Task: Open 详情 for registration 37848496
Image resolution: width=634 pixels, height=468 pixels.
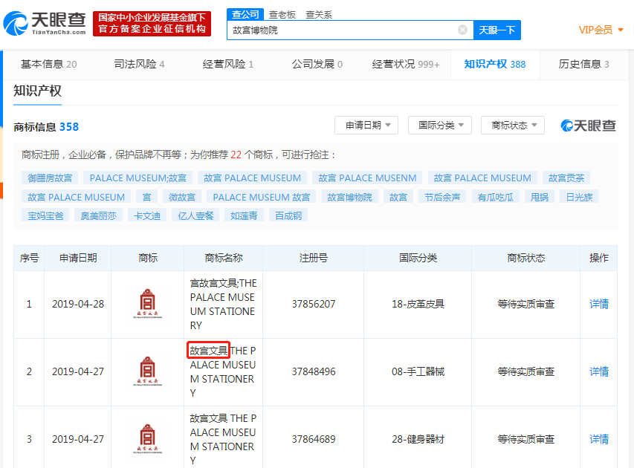Action: coord(599,371)
